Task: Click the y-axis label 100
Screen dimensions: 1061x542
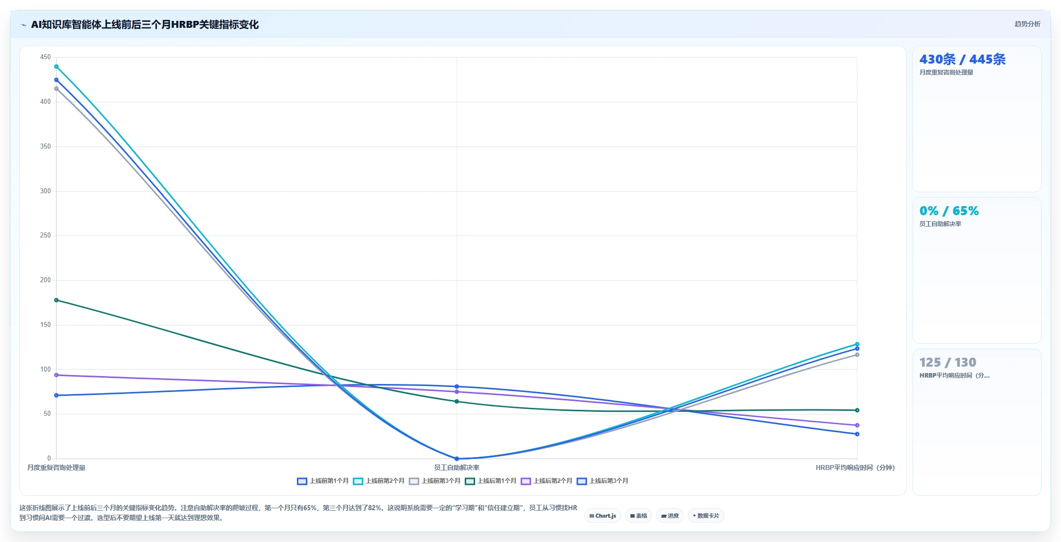Action: 45,369
